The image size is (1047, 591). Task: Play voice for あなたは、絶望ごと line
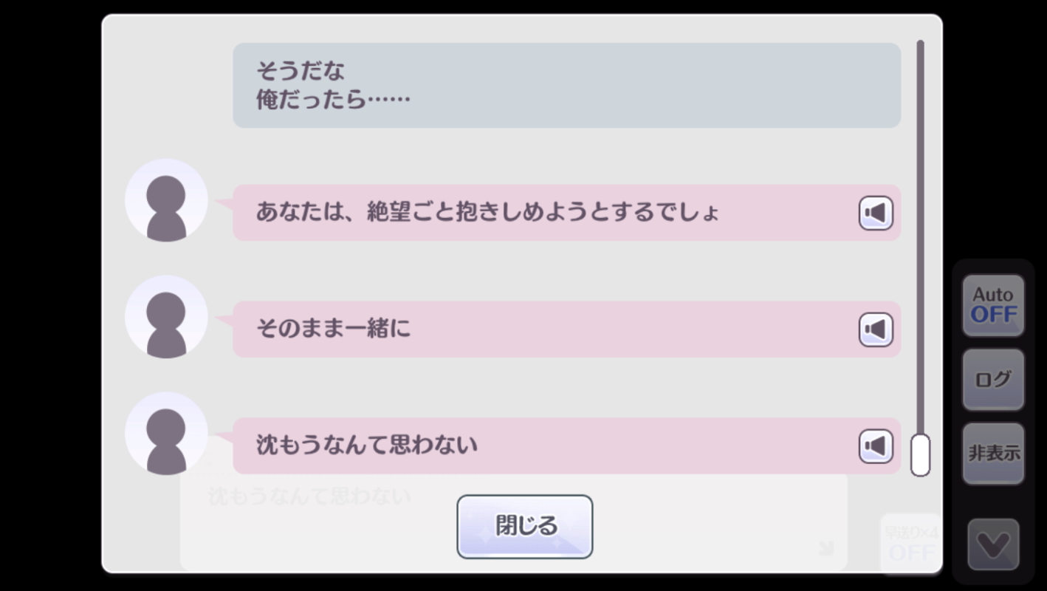tap(876, 213)
